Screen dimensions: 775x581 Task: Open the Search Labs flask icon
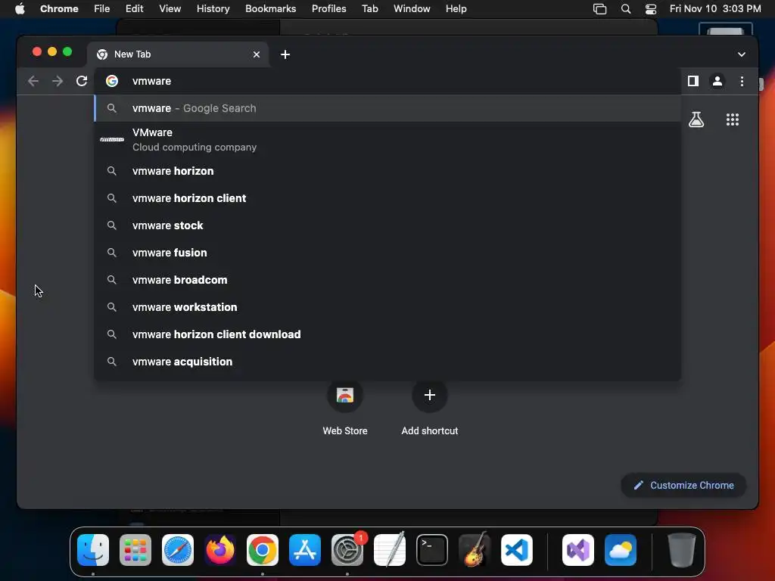[x=696, y=120]
